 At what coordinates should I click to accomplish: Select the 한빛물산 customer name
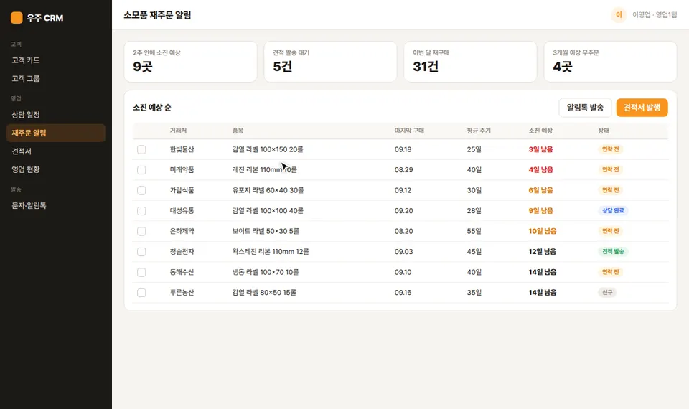pyautogui.click(x=182, y=149)
